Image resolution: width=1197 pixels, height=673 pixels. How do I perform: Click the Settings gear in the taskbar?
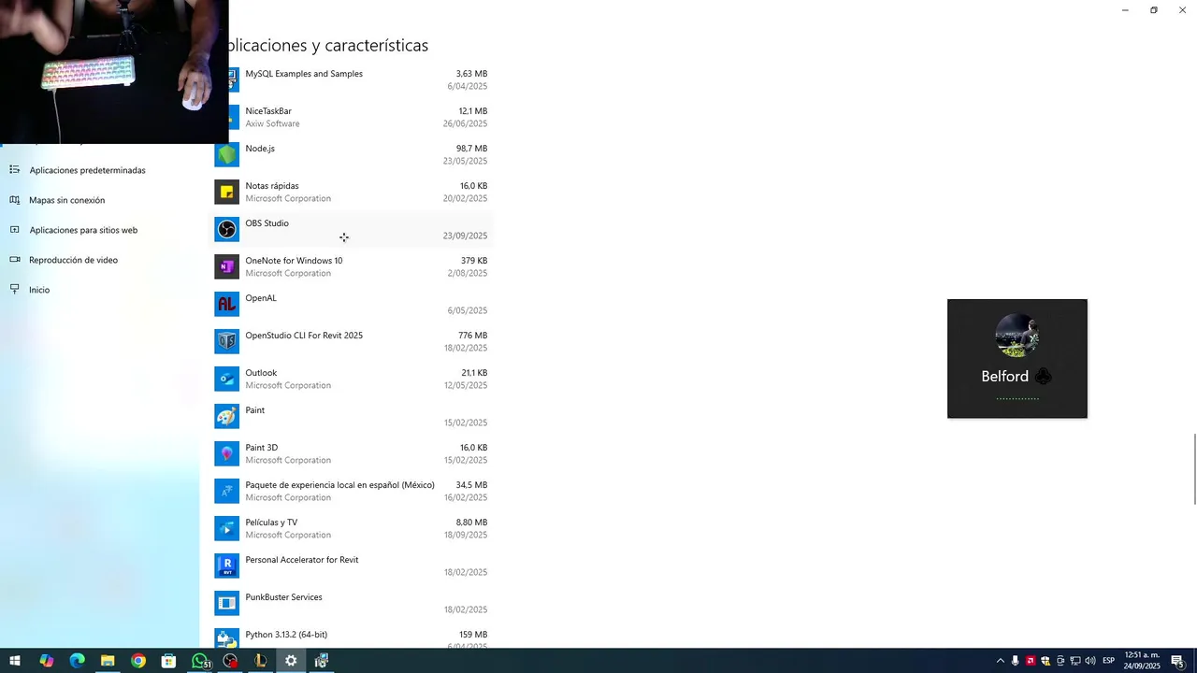click(x=291, y=661)
